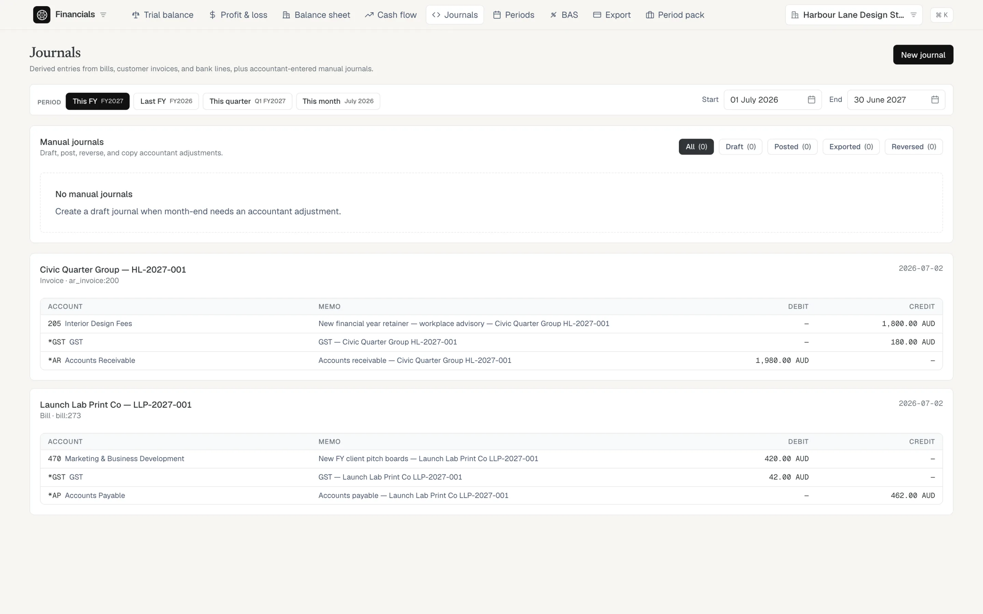Click the 180.00 AUD GST credit

(913, 342)
